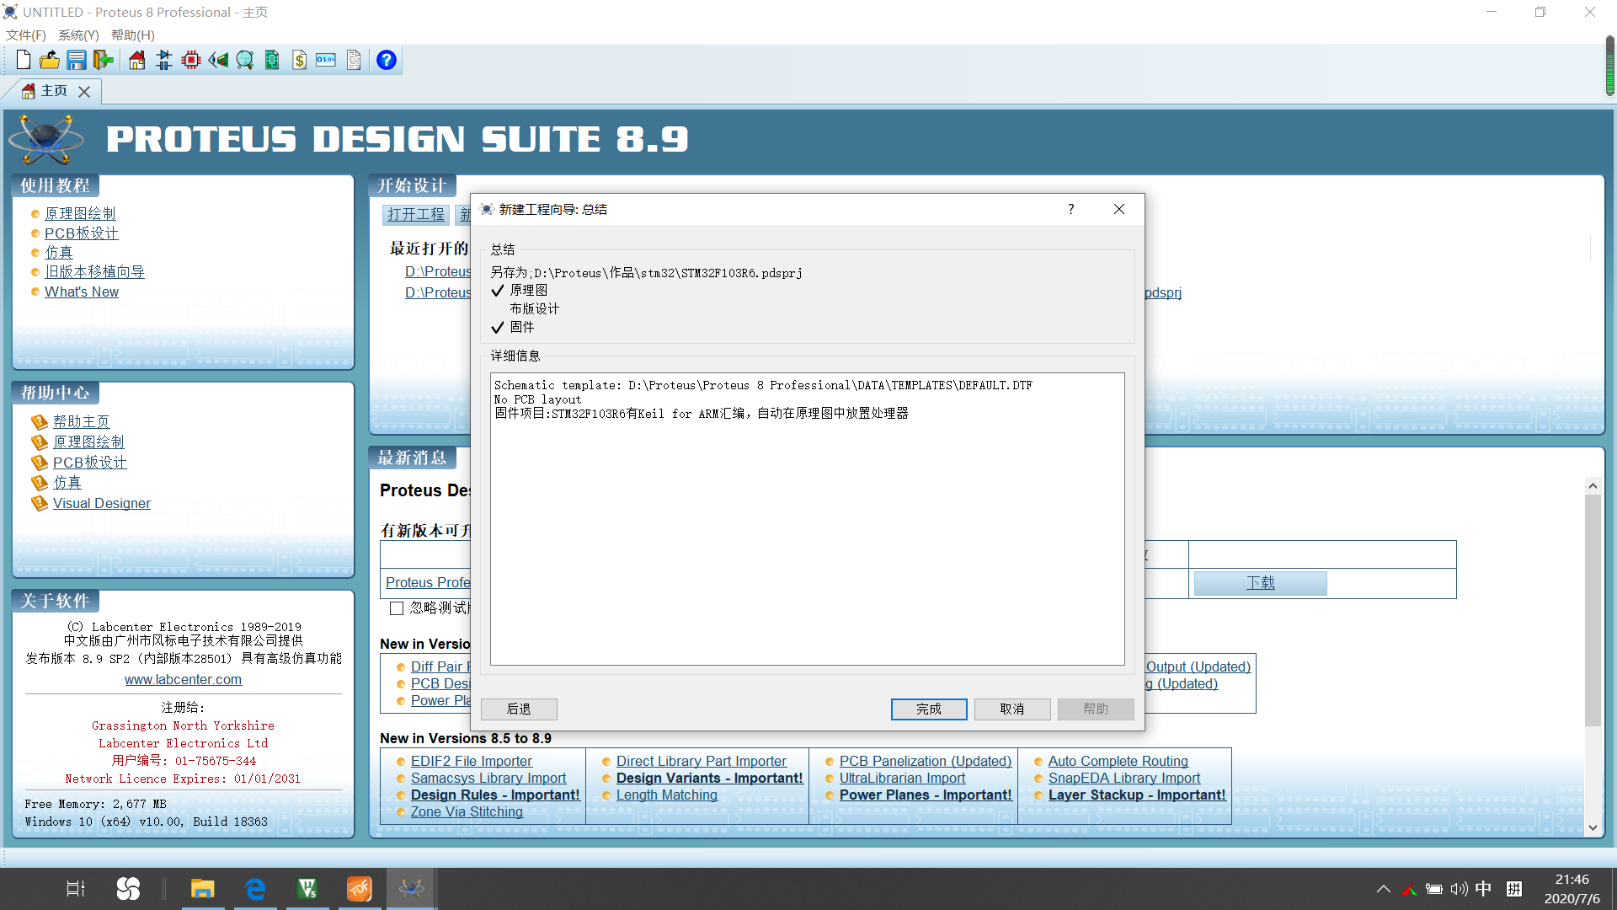Image resolution: width=1617 pixels, height=910 pixels.
Task: Open the Bill of Materials dollar icon
Action: (x=299, y=60)
